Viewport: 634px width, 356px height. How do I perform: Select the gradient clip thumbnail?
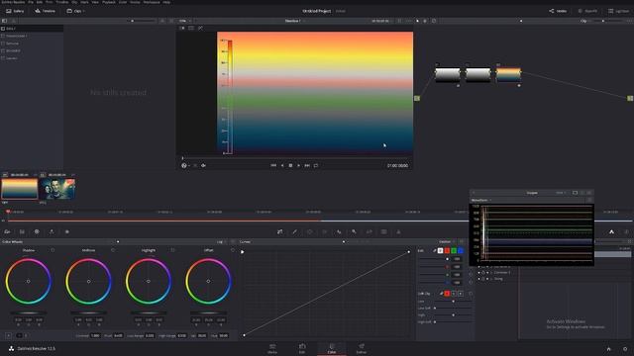click(20, 189)
